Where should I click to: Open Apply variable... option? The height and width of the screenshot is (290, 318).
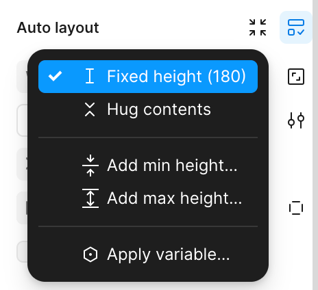148,254
